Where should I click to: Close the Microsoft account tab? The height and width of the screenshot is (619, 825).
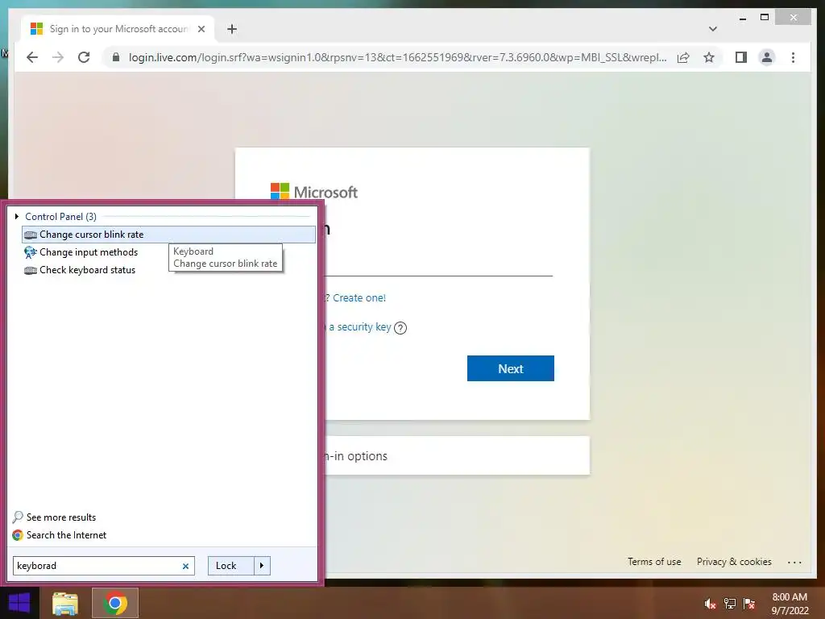click(201, 29)
